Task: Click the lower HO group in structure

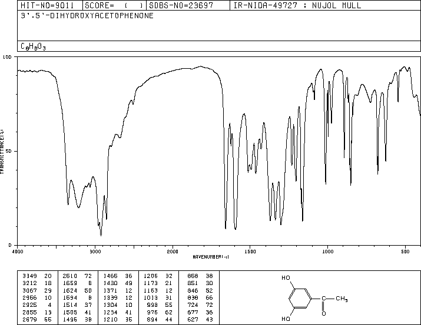Action: pos(286,319)
